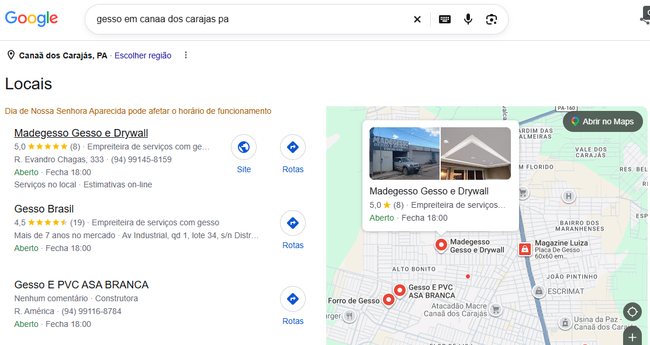Click shopping cart marker near Jardim das Palmeiras
The height and width of the screenshot is (345, 650).
[x=523, y=193]
